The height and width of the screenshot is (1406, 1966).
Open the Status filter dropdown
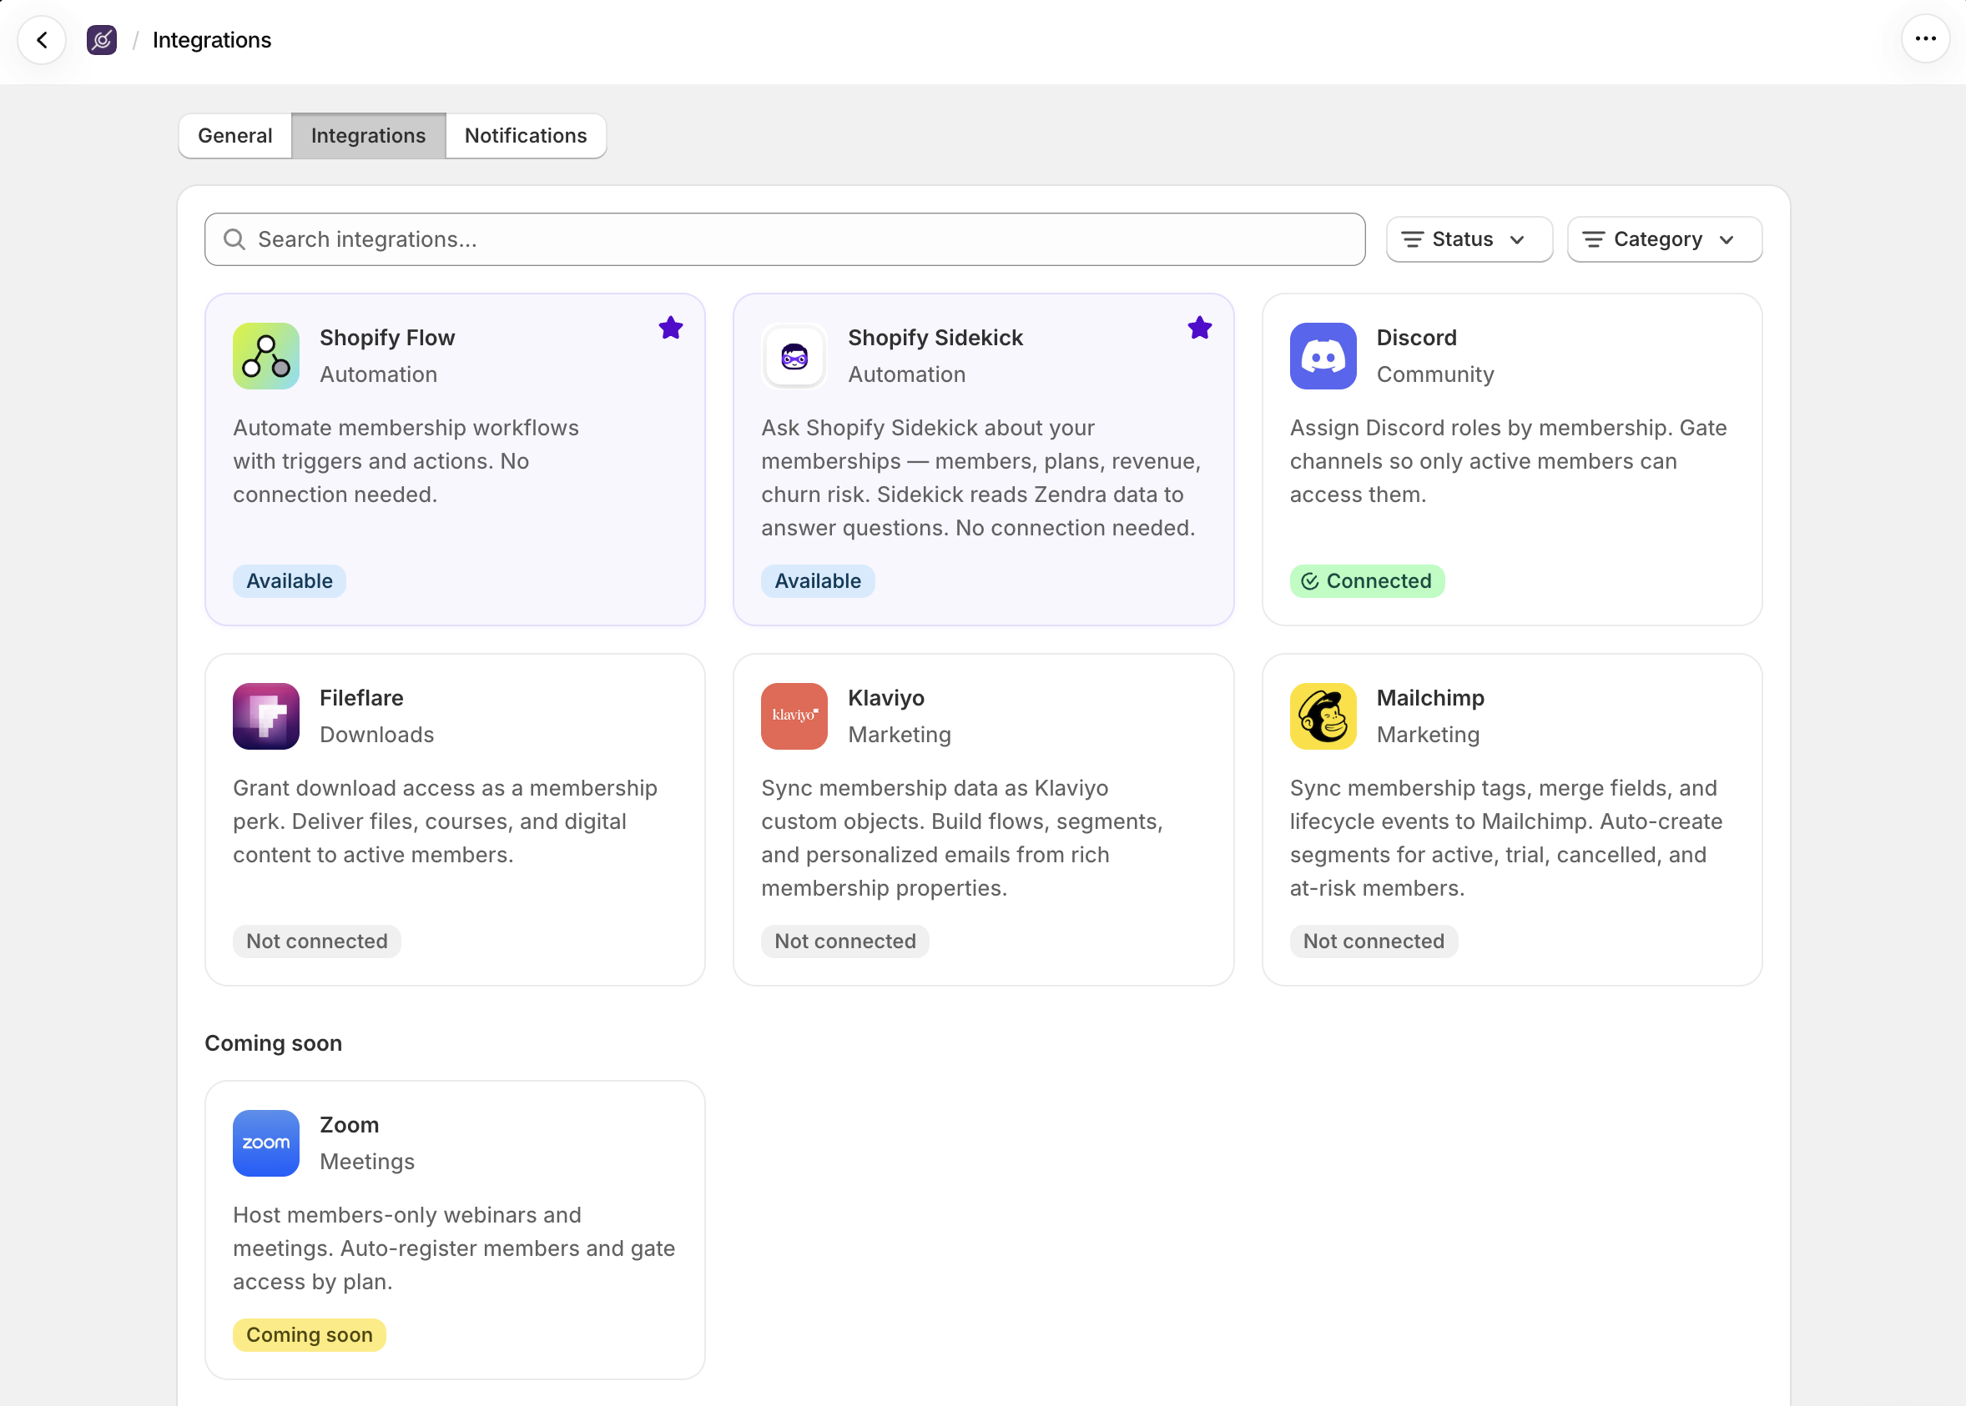(x=1469, y=239)
